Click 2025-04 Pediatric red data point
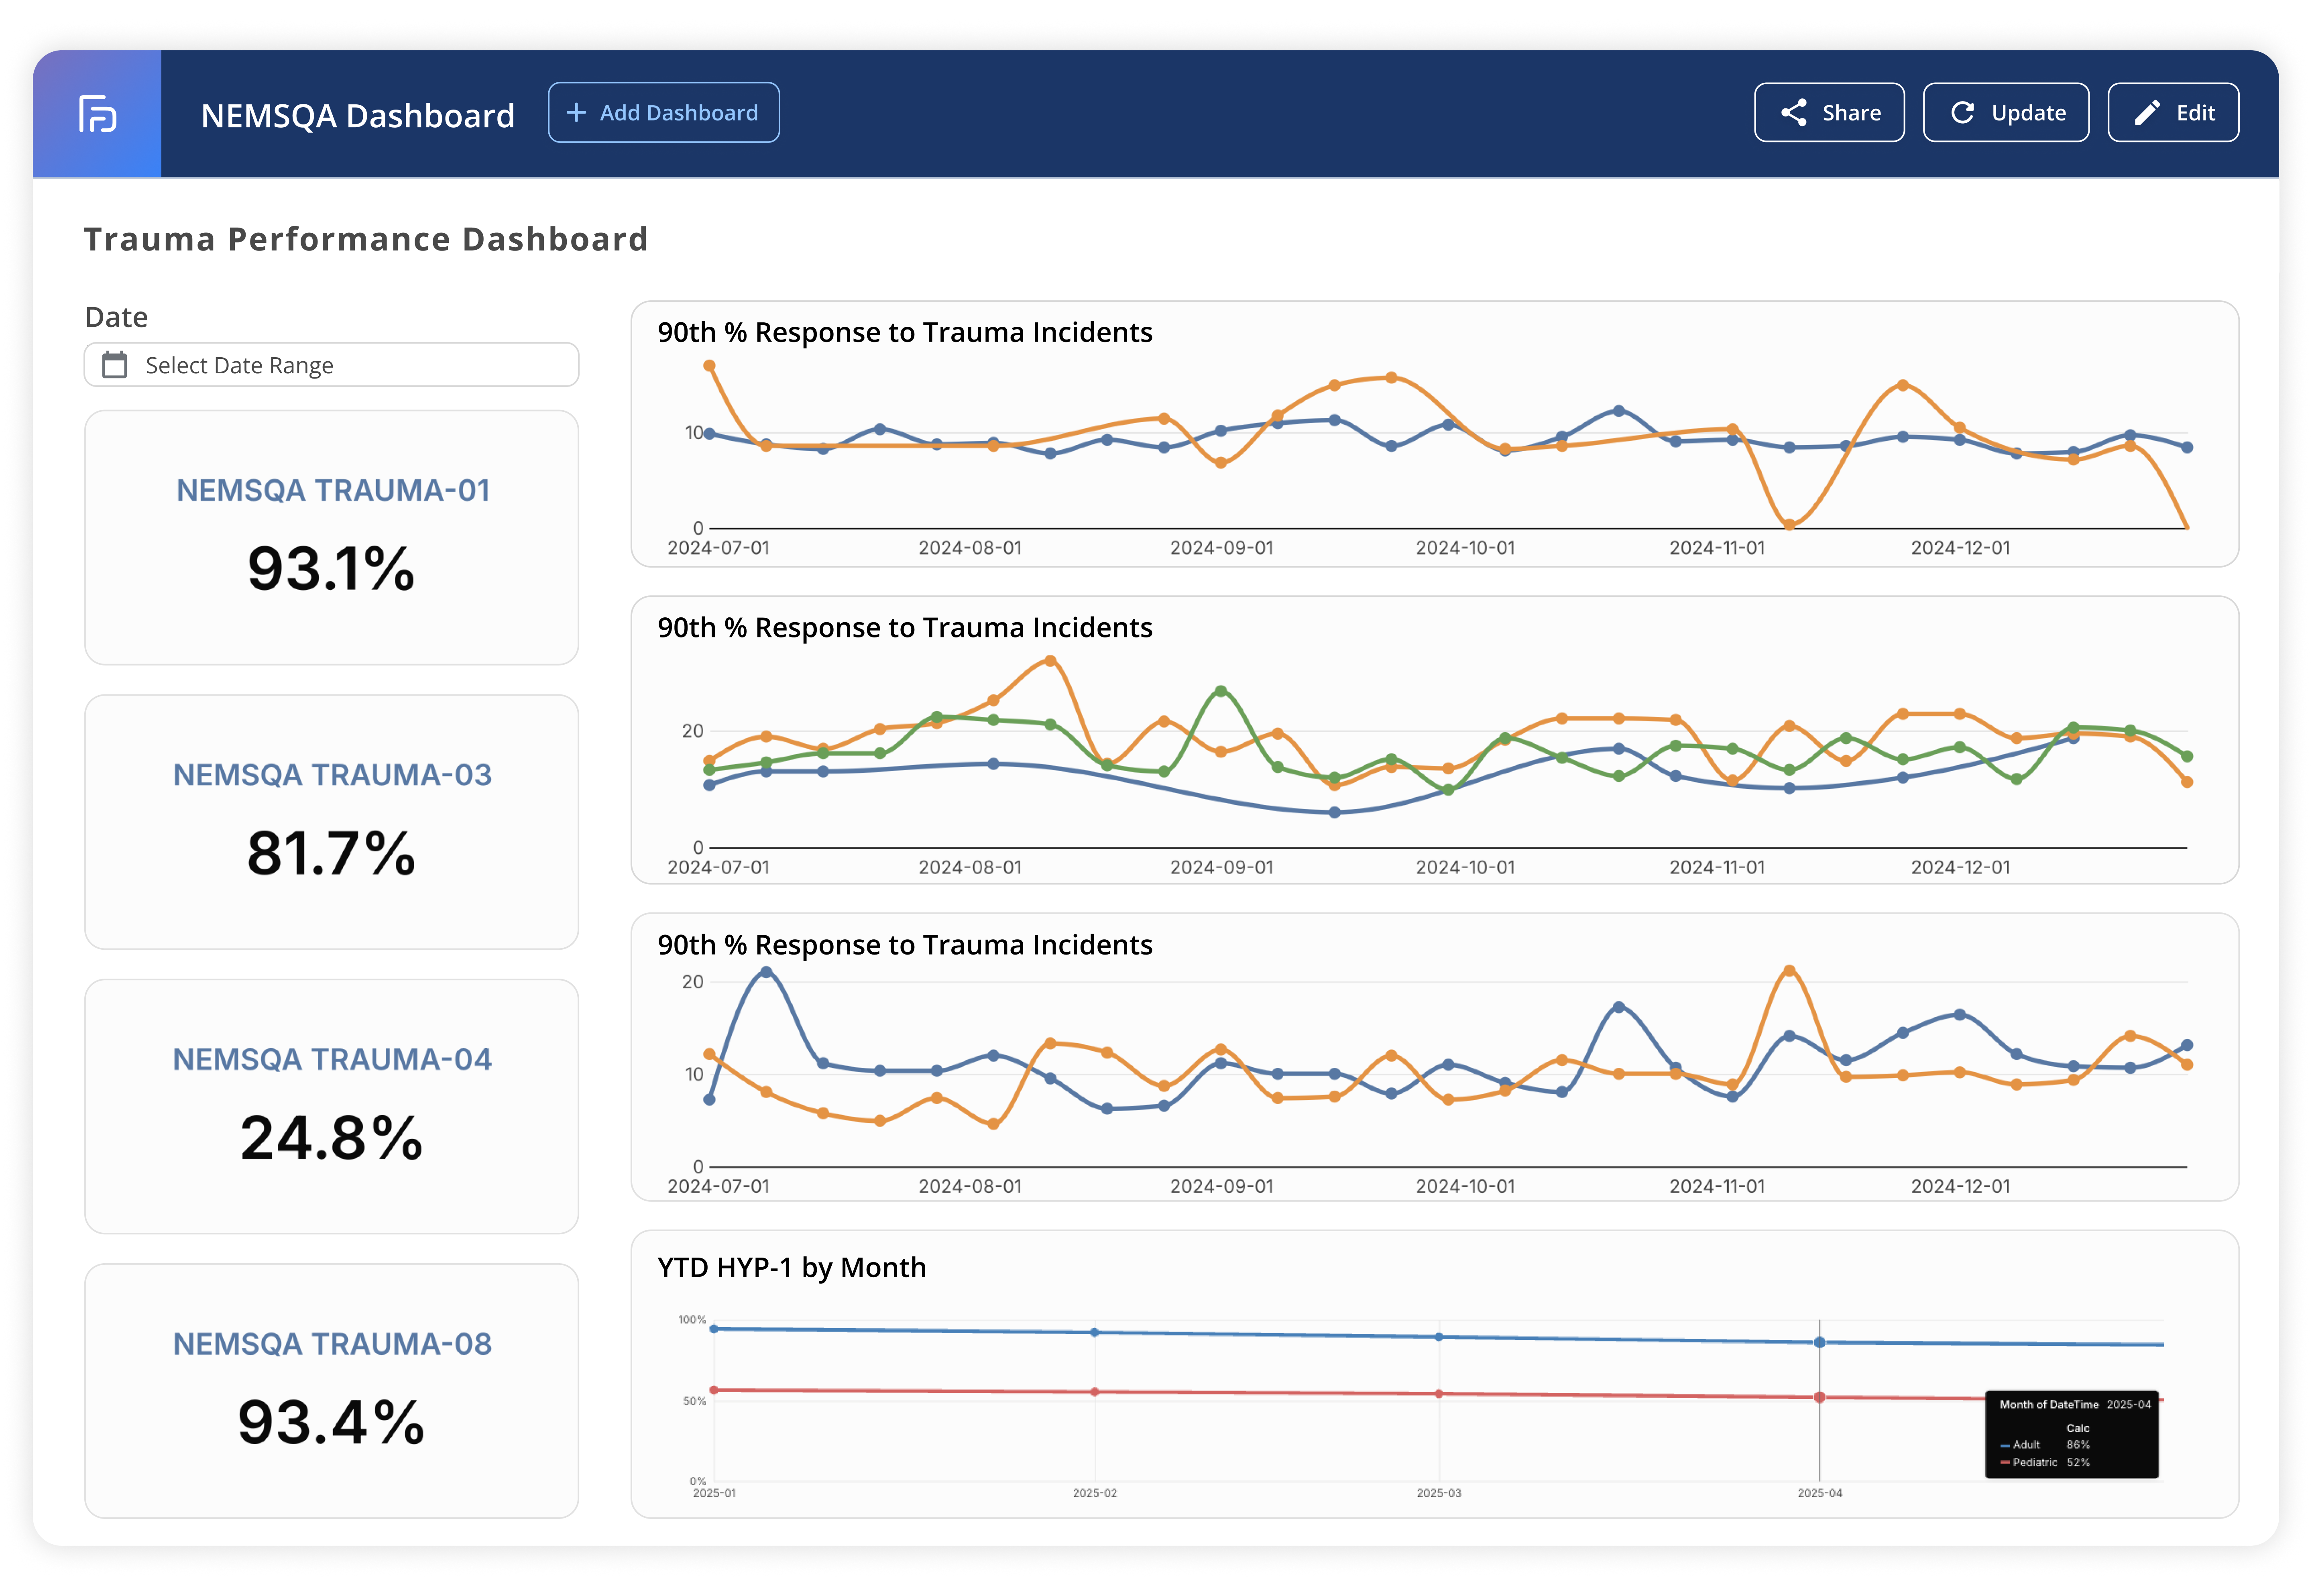The height and width of the screenshot is (1596, 2312). (x=1819, y=1397)
